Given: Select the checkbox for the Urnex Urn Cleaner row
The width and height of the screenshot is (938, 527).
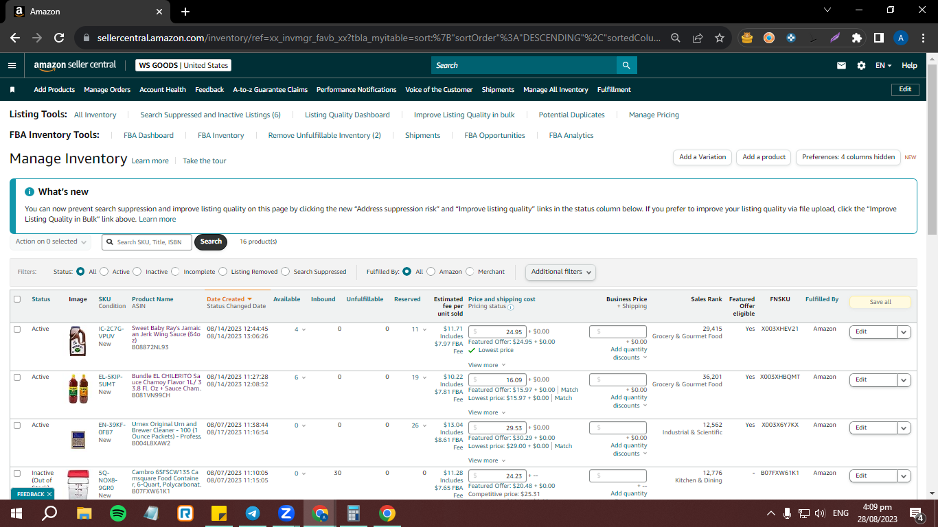Looking at the screenshot, I should click(x=17, y=425).
